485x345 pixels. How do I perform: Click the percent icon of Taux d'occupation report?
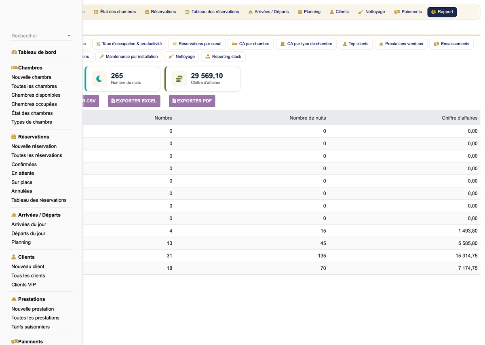coord(98,44)
